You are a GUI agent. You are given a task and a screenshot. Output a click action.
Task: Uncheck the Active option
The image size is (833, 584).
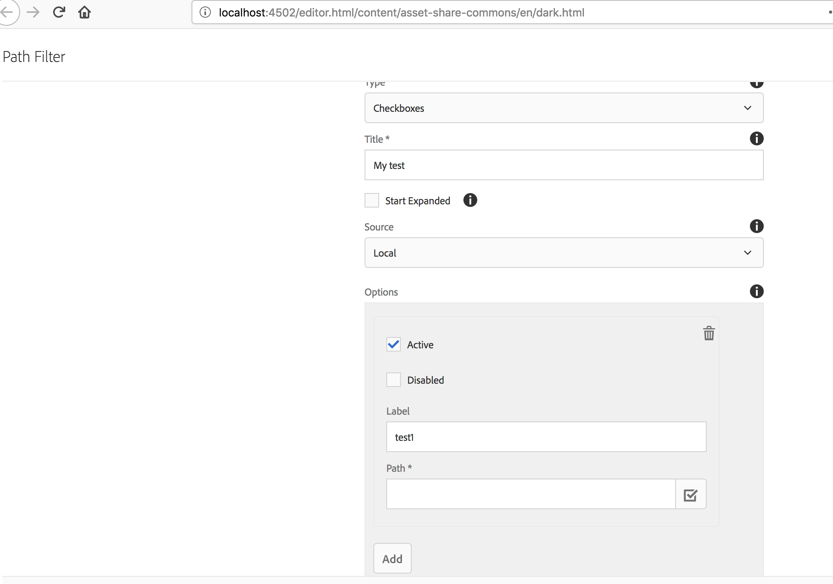(x=393, y=344)
